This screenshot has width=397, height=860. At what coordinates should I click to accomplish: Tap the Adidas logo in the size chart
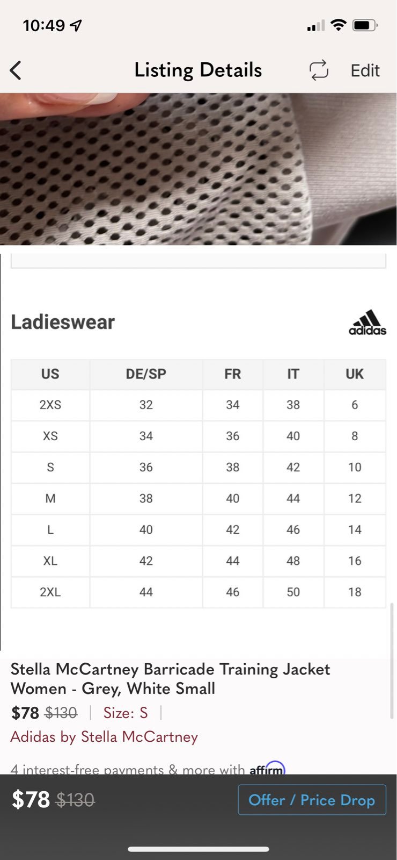[367, 322]
